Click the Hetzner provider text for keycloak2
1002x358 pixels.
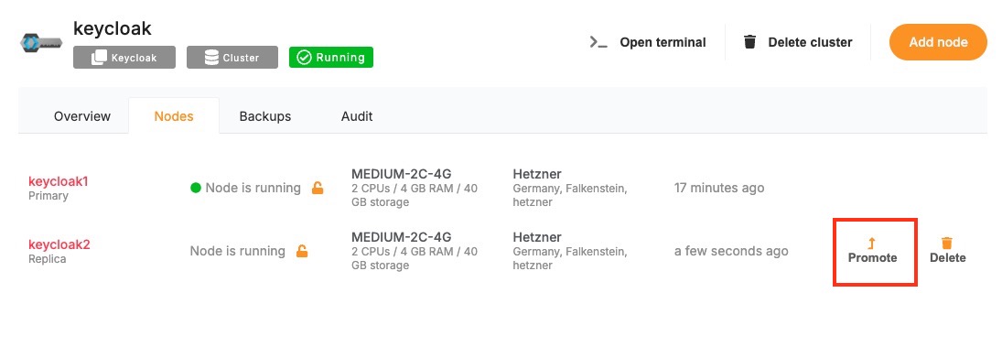(x=537, y=237)
